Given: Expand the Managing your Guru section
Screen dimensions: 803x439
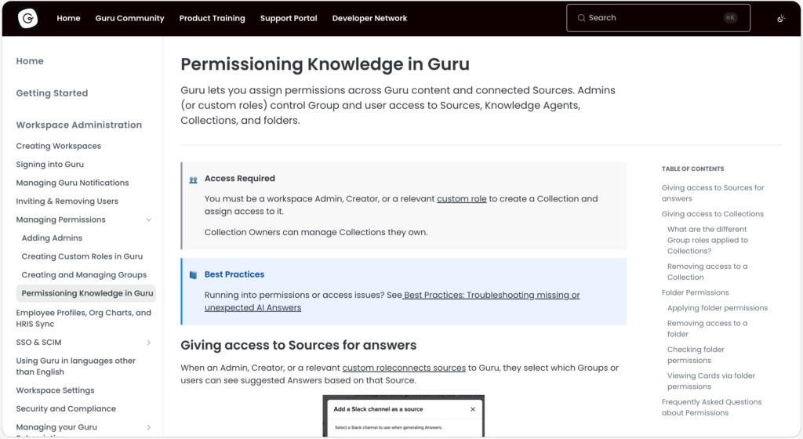Looking at the screenshot, I should [x=149, y=427].
